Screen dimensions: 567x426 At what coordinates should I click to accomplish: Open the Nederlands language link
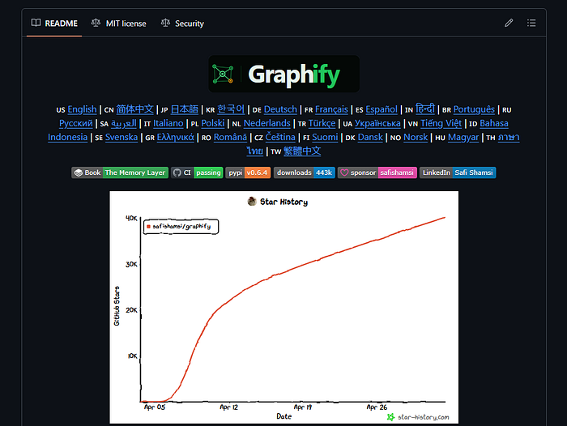coord(266,123)
